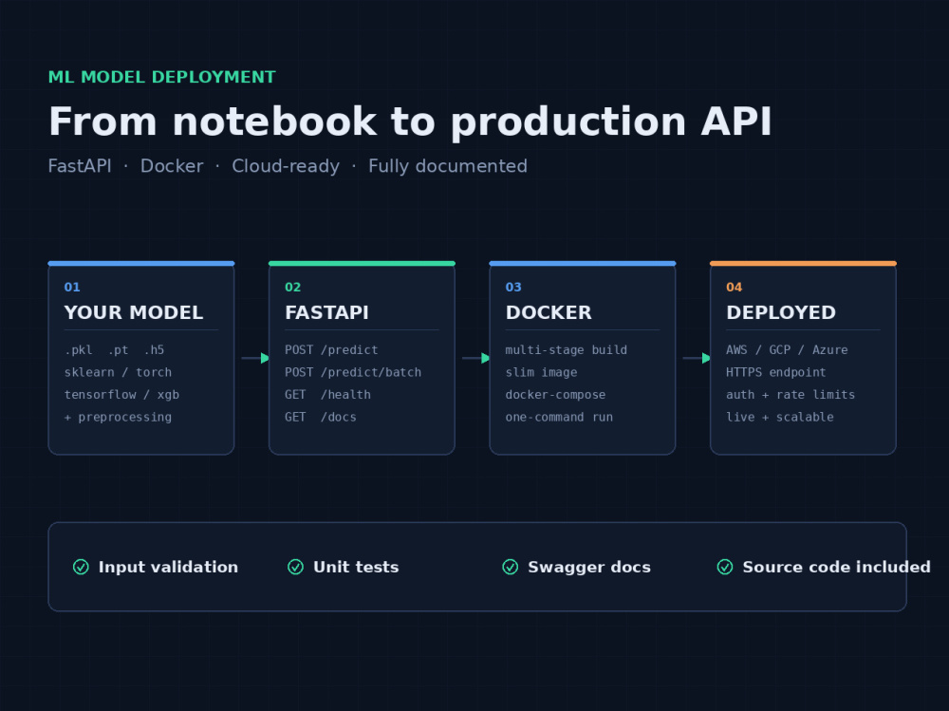This screenshot has width=949, height=711.
Task: Click the multi-stage build line
Action: [x=567, y=350]
